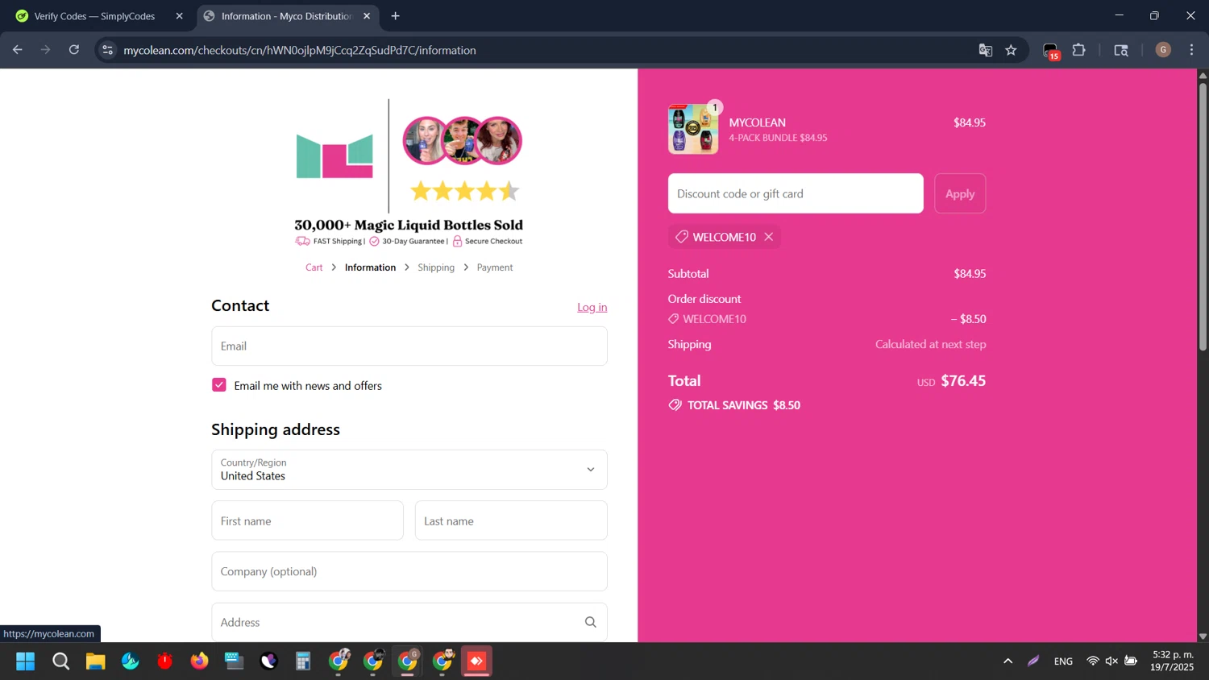Click the $76.45 total amount
This screenshot has height=680, width=1209.
tap(963, 380)
